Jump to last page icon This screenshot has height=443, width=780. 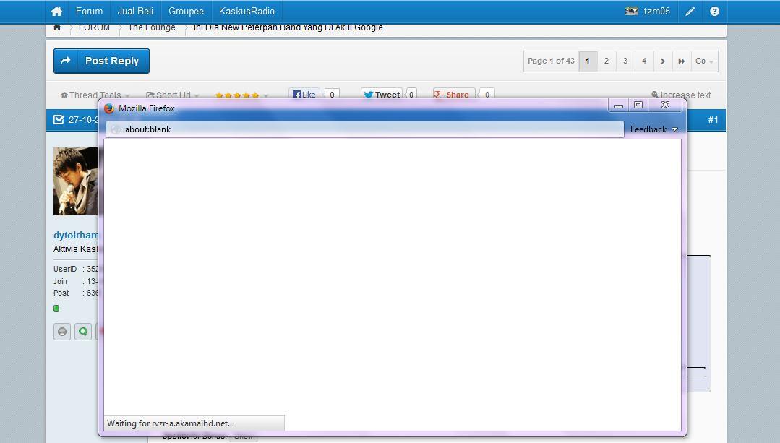click(682, 61)
